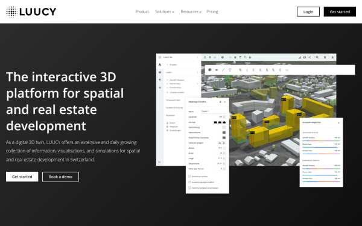Screen dimensions: 362x226
Task: Select the user icon in the app's left rail
Action: pos(160,65)
